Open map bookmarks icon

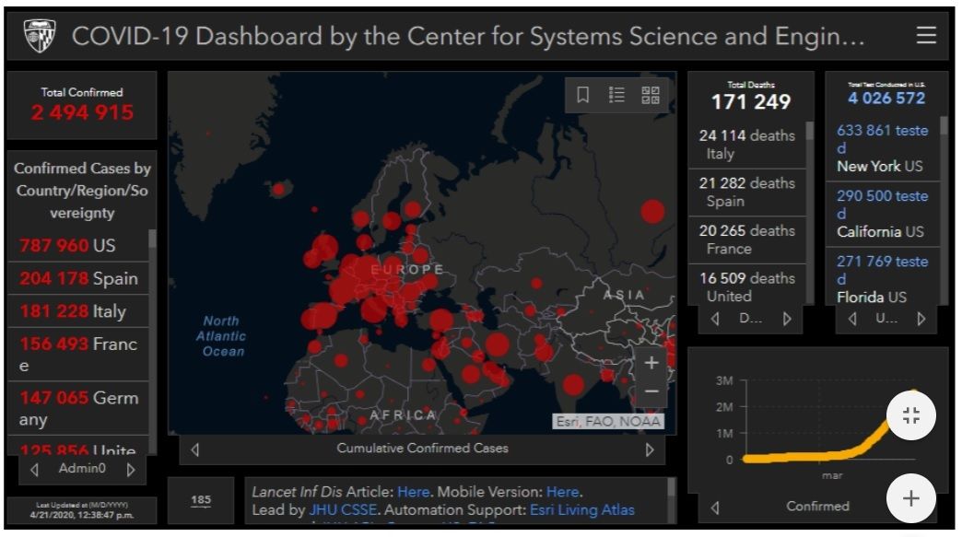pyautogui.click(x=583, y=95)
